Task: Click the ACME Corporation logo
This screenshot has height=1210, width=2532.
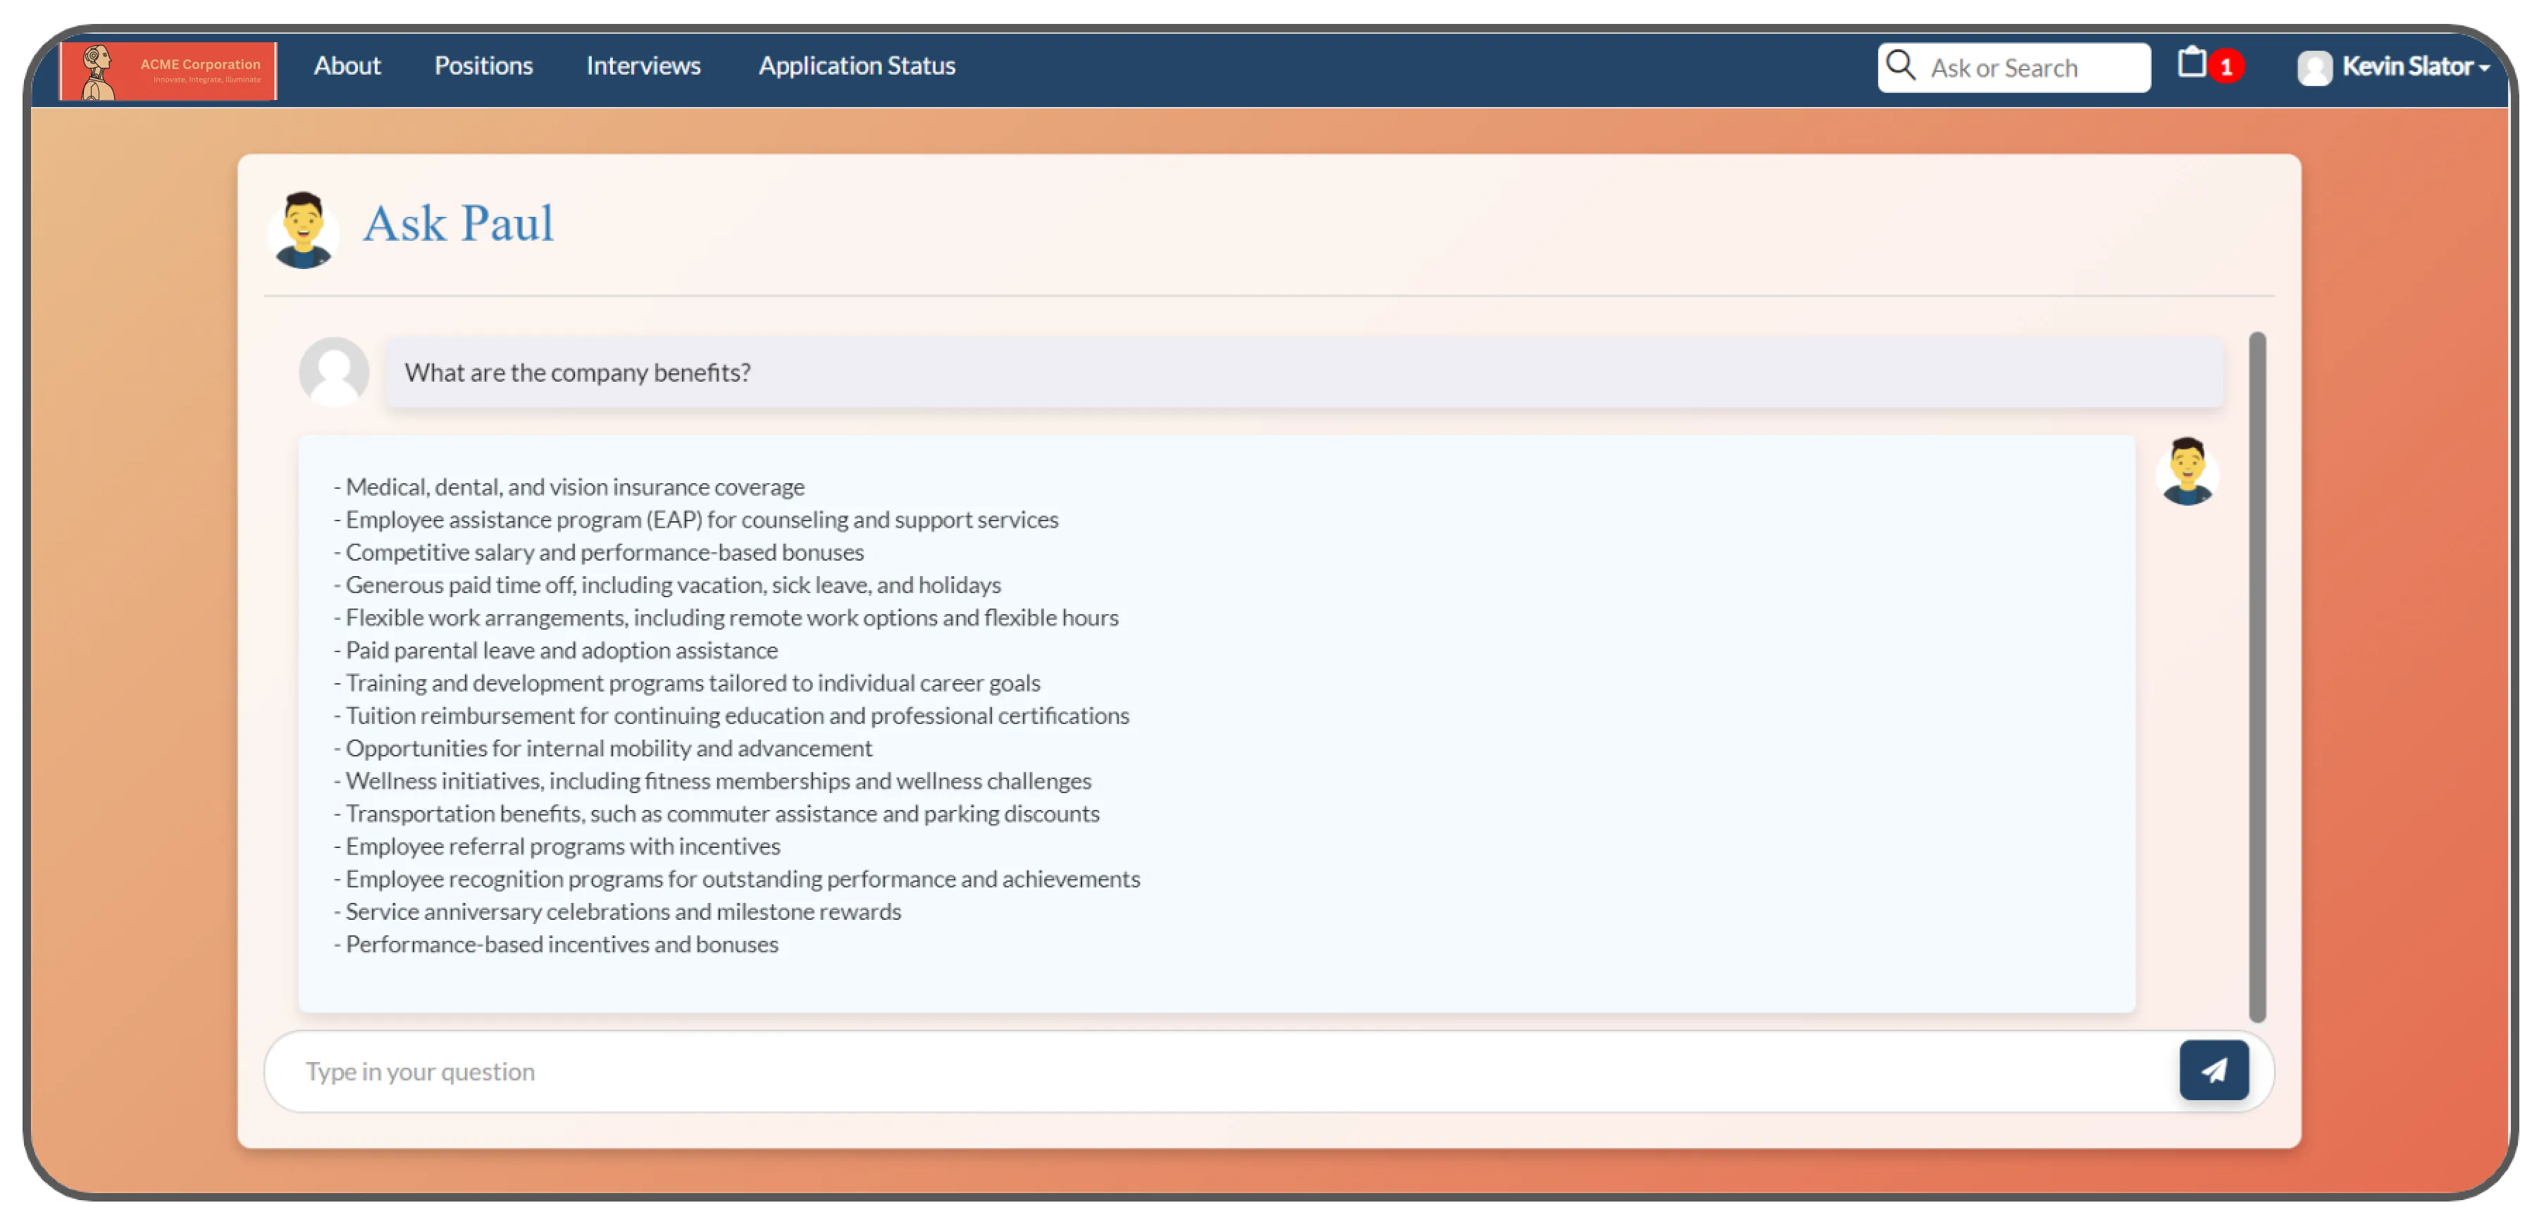Action: [168, 70]
